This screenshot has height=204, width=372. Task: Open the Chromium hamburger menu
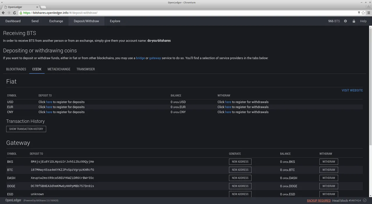369,13
